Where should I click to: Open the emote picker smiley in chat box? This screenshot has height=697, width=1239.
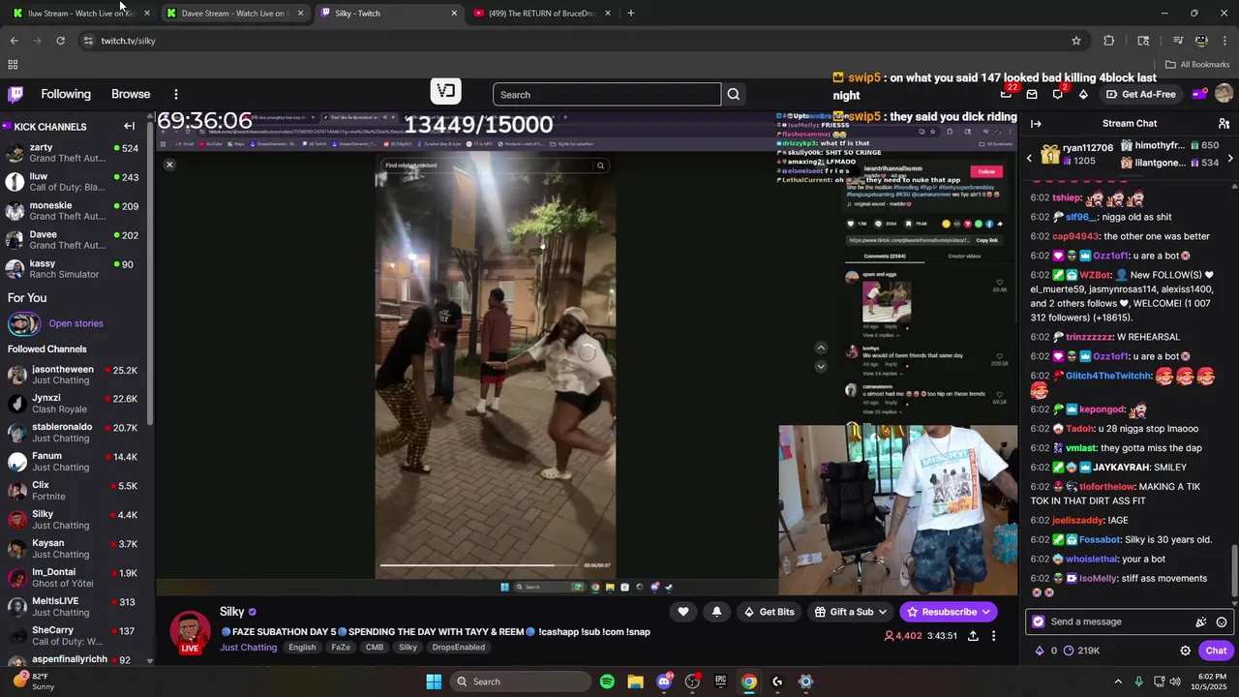point(1222,621)
